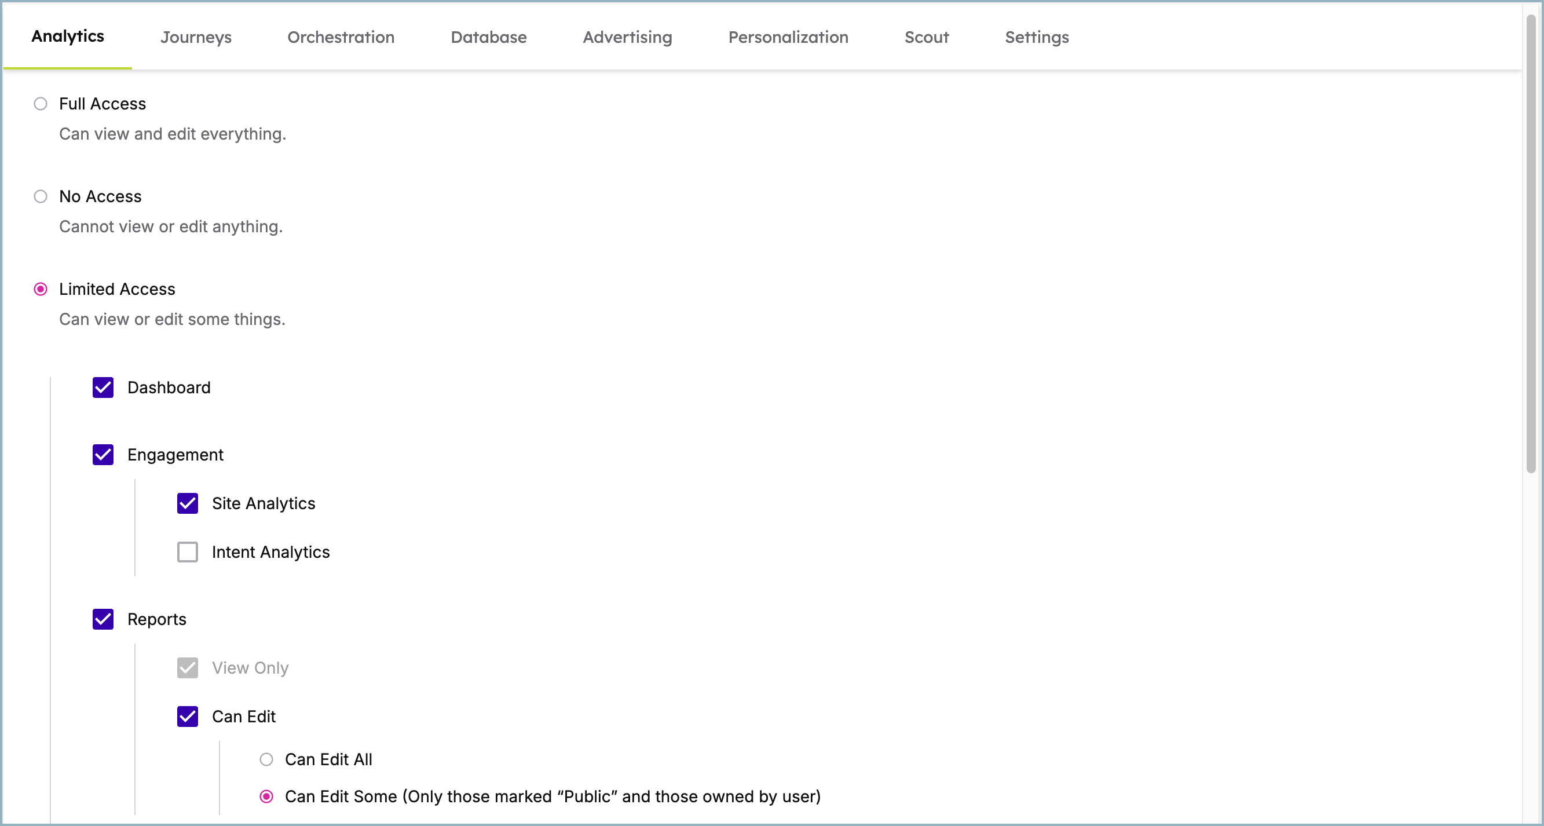
Task: Click the 'Can Edit Some (Only those marked...' label
Action: point(553,796)
